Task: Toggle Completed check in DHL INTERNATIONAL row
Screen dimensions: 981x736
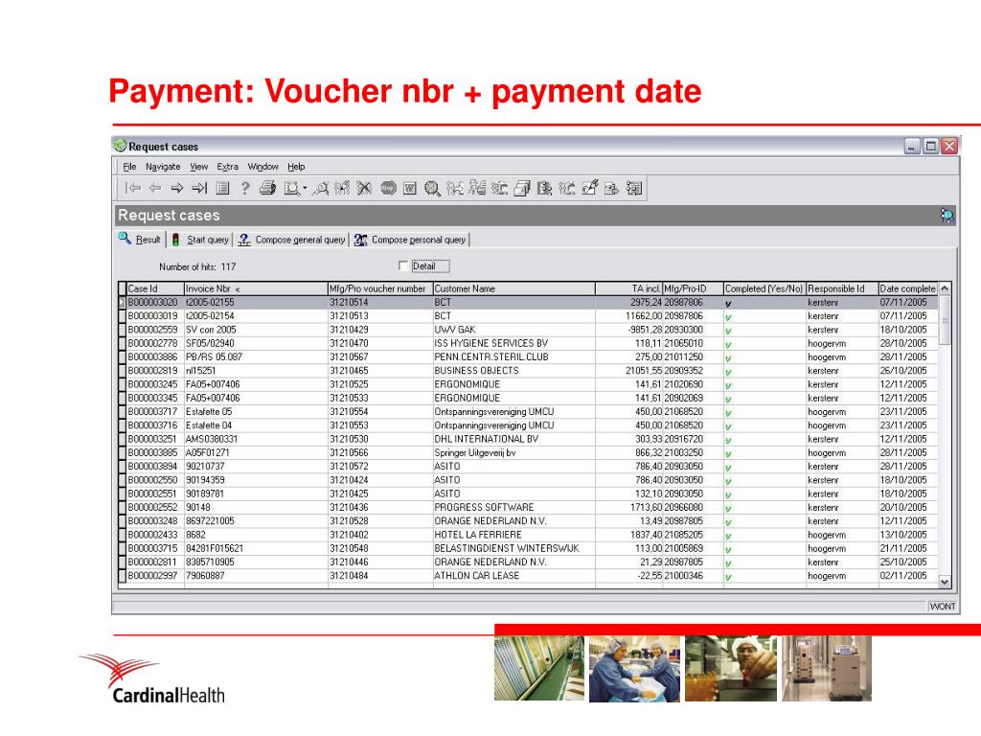Action: click(x=728, y=440)
